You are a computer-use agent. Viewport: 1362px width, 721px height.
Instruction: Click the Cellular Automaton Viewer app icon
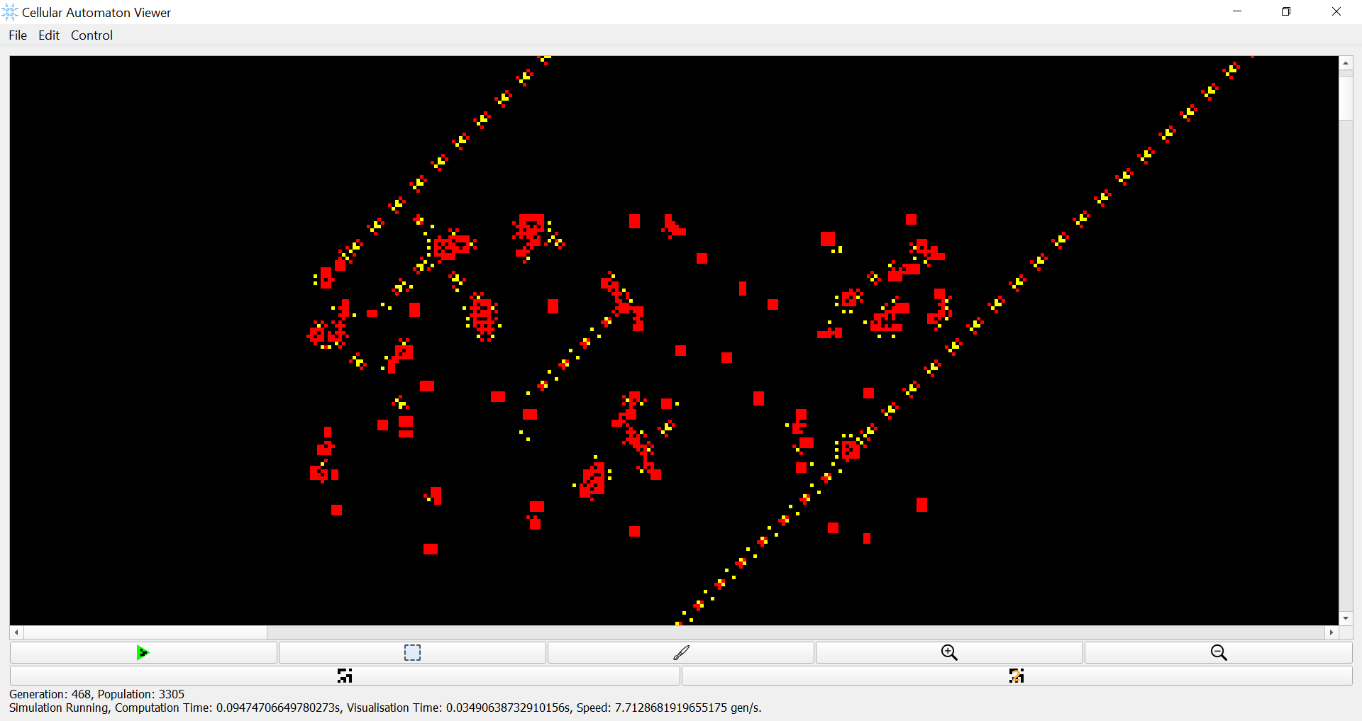10,12
